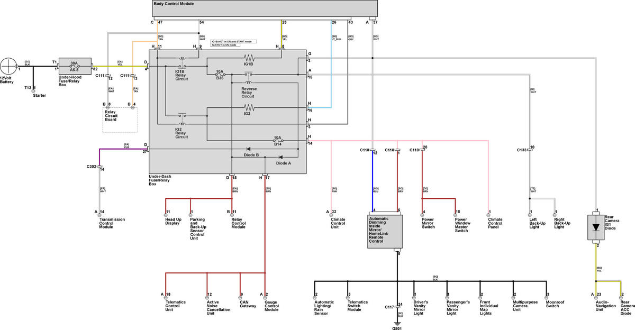Click the Diode B symbol
Image resolution: width=635 pixels, height=330 pixels.
[x=248, y=149]
